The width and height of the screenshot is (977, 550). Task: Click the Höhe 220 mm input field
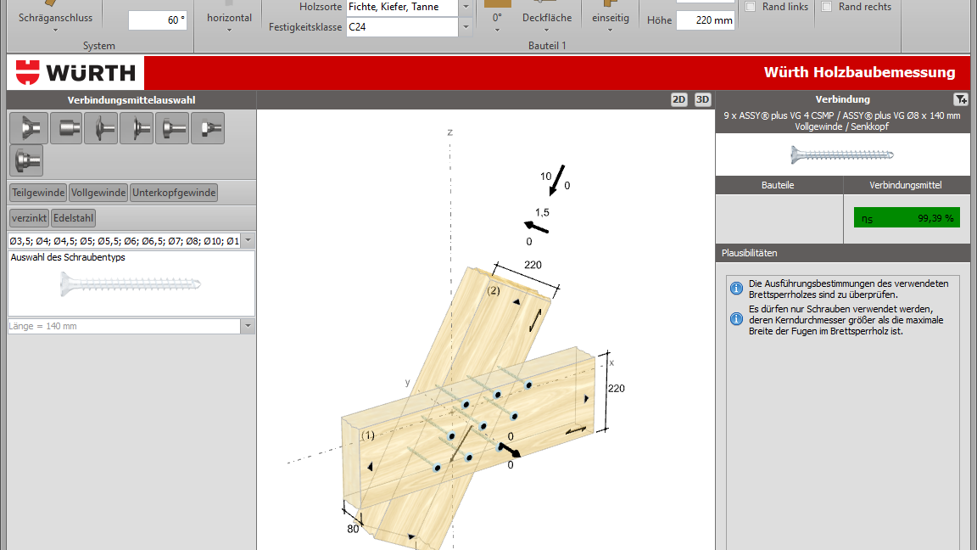pos(706,20)
